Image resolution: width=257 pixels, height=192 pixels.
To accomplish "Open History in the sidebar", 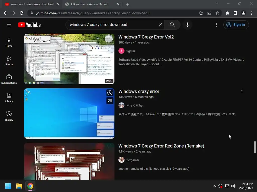I will click(x=9, y=116).
